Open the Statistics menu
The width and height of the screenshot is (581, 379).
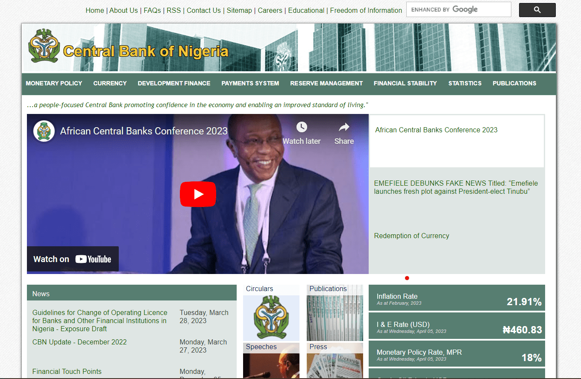(465, 83)
